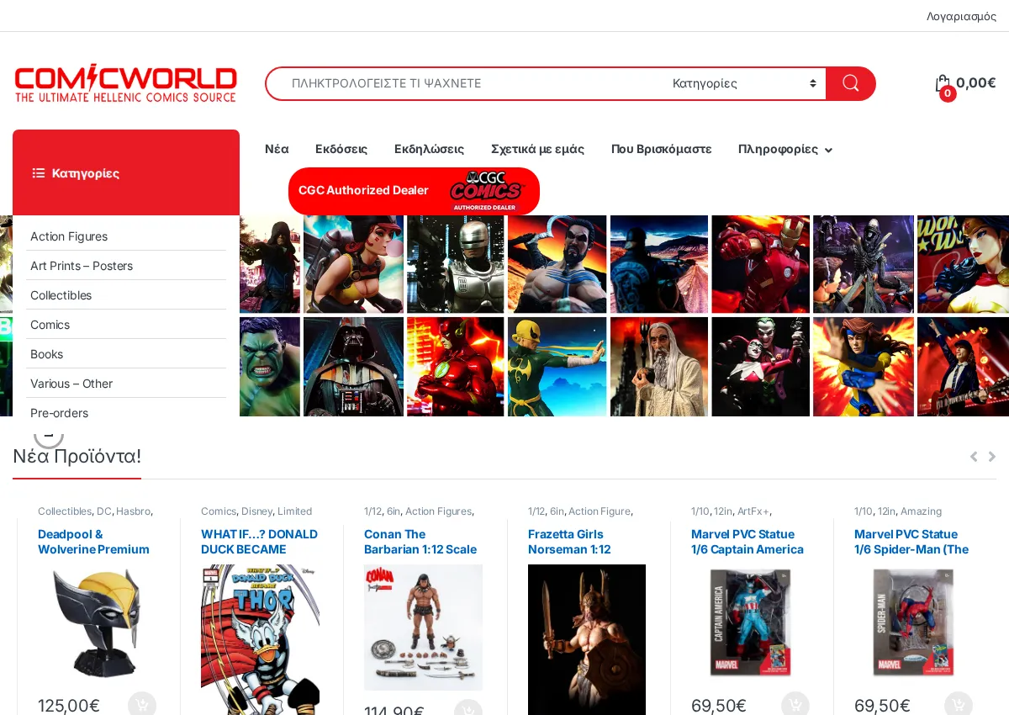Click the Harley Quinn and Joker banner image
Image resolution: width=1009 pixels, height=715 pixels.
(760, 367)
